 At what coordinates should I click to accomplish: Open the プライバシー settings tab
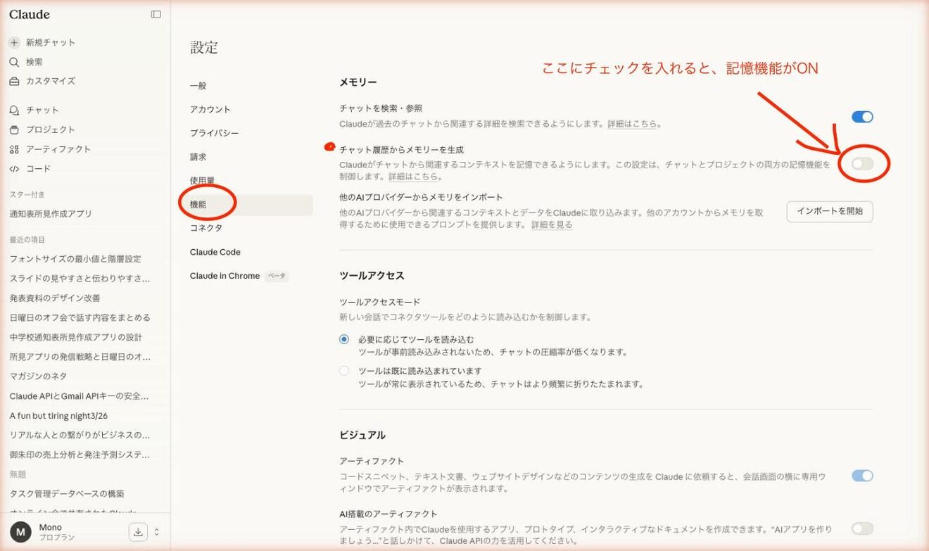pos(214,133)
